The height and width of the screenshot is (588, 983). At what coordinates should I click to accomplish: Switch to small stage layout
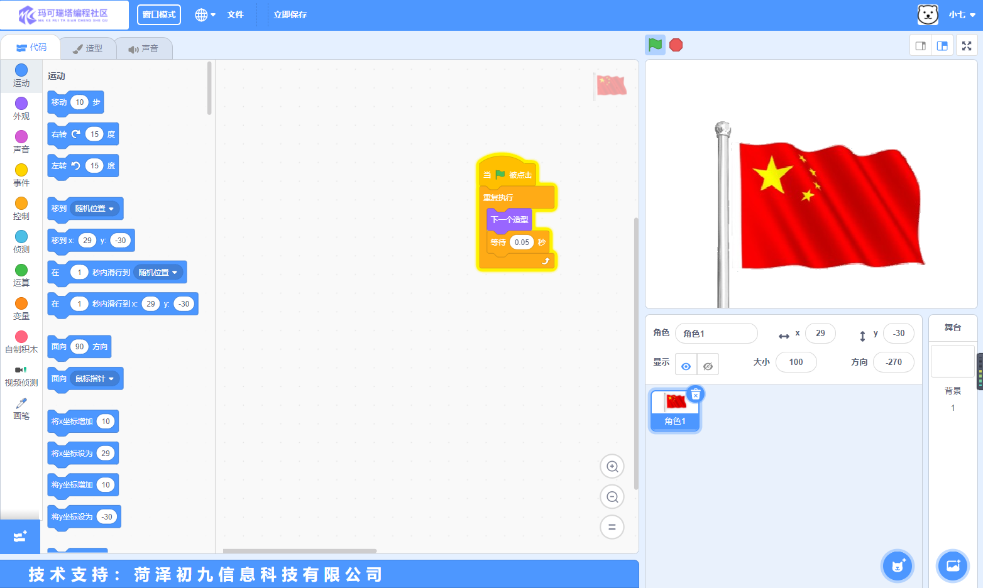pyautogui.click(x=921, y=45)
